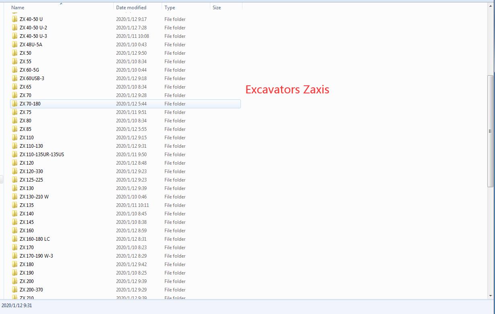
Task: Click the ZX 200-370 folder name
Action: click(x=31, y=289)
